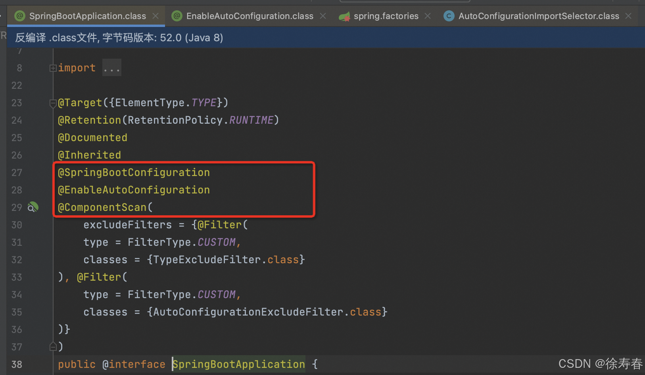Open the spring.factories tab

(386, 16)
